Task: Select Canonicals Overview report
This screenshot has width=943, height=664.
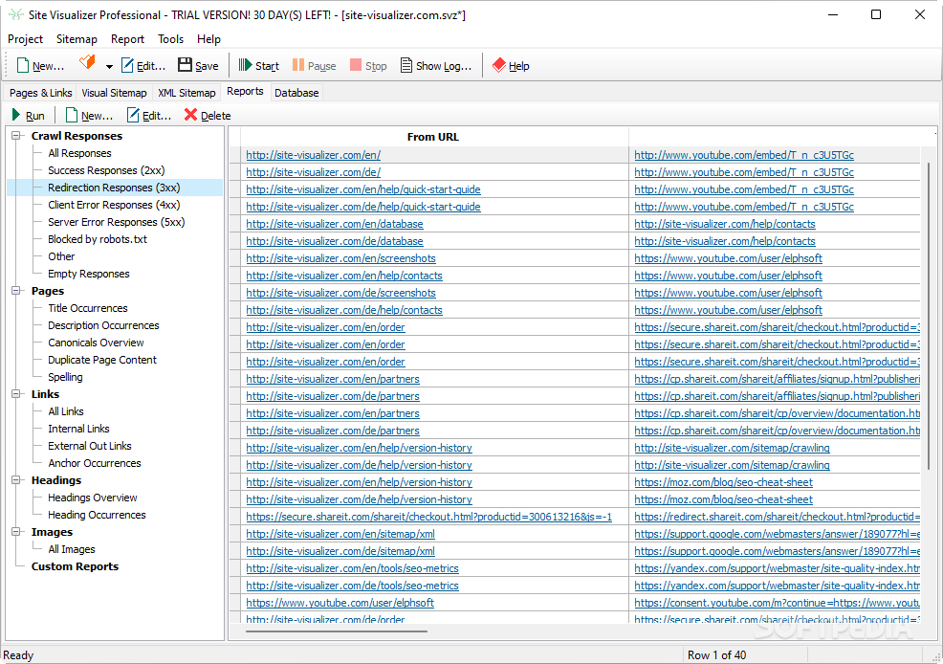Action: coord(96,343)
